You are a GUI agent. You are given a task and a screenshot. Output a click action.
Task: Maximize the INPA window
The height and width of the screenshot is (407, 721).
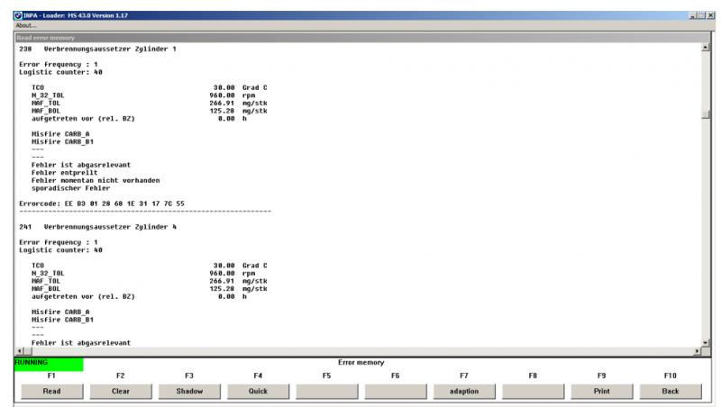[x=701, y=15]
